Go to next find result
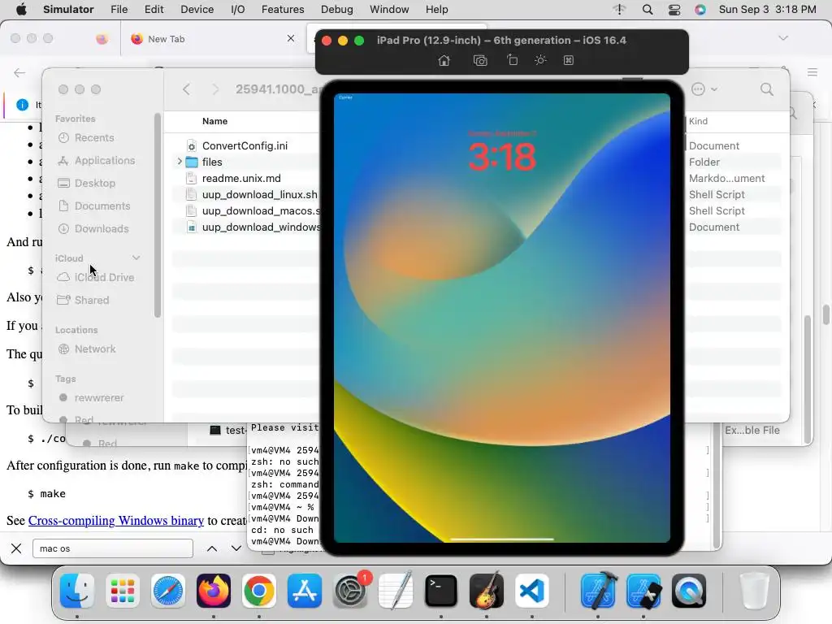This screenshot has width=832, height=624. [x=236, y=548]
